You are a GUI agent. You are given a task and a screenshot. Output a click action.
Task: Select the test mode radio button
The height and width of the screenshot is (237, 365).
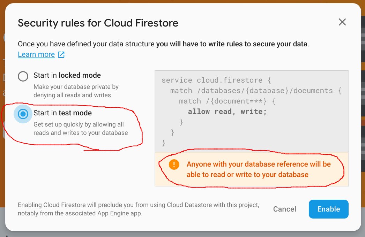23,114
